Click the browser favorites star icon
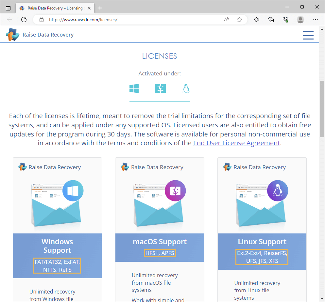Screen dimensions: 325x302 click(x=239, y=20)
